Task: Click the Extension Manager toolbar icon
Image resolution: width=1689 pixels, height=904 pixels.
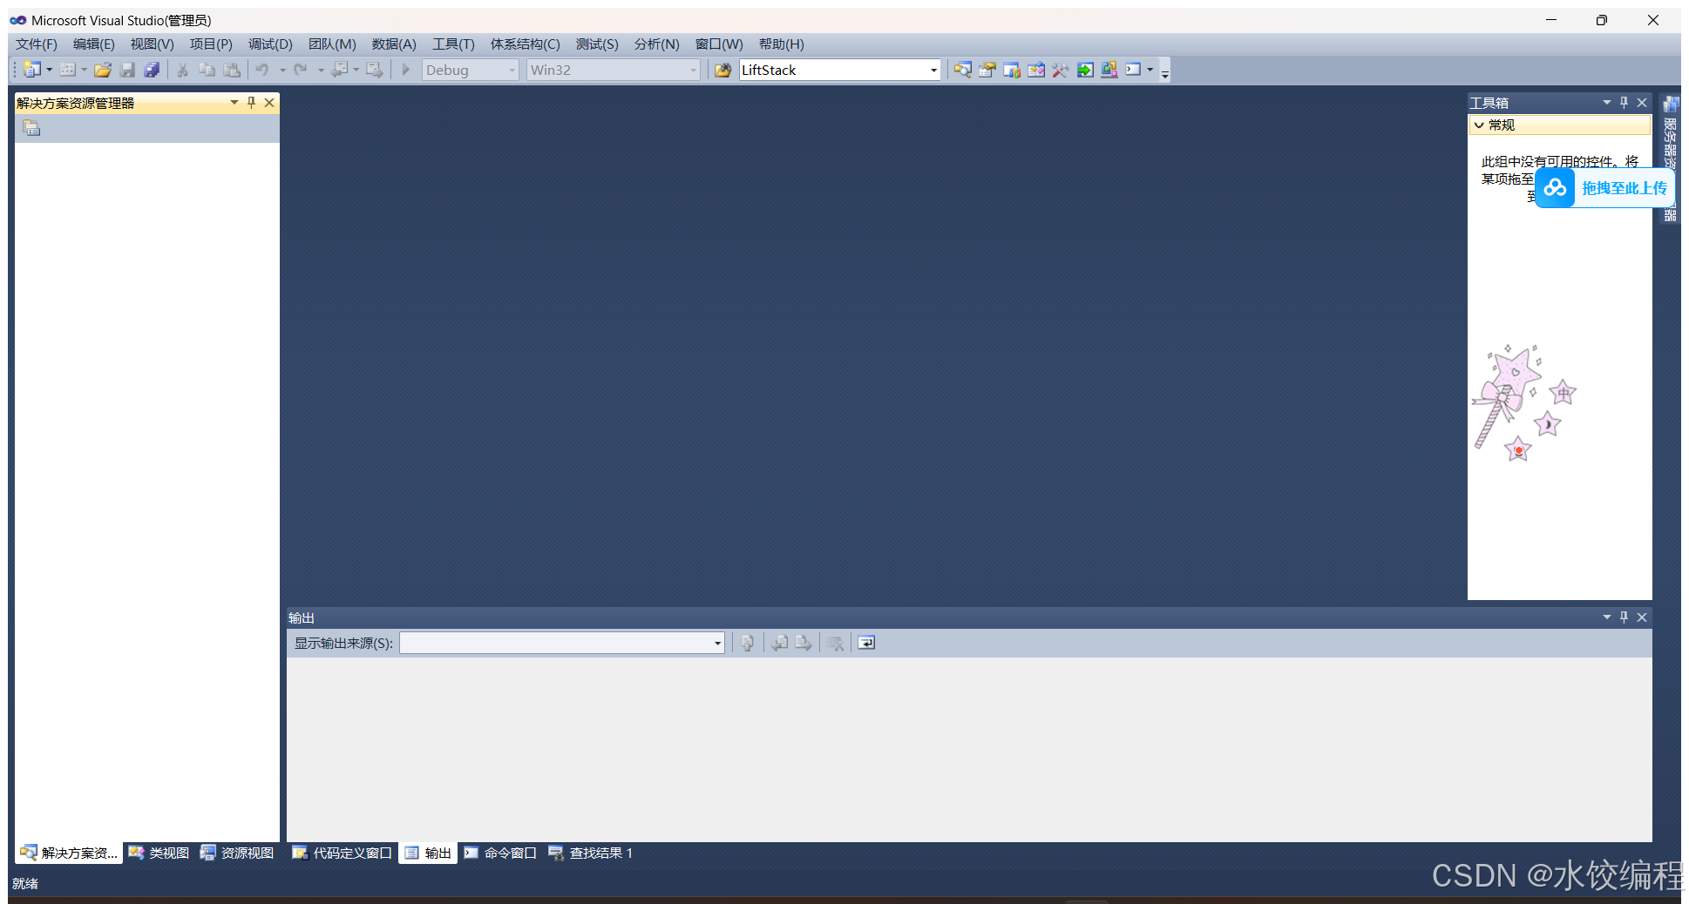Action: 1109,70
